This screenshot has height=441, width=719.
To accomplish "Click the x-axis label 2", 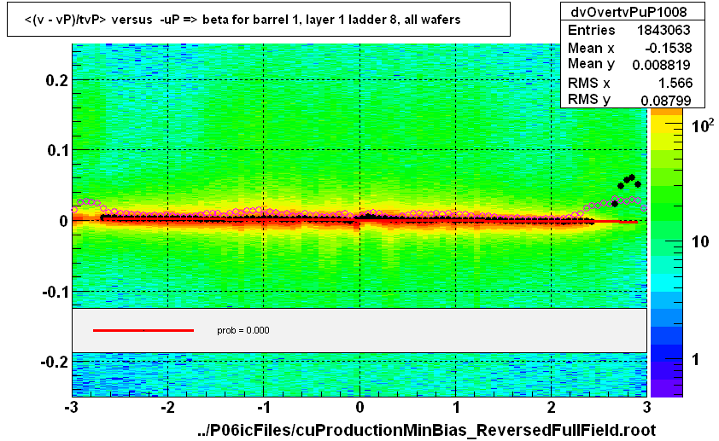I will pos(551,407).
